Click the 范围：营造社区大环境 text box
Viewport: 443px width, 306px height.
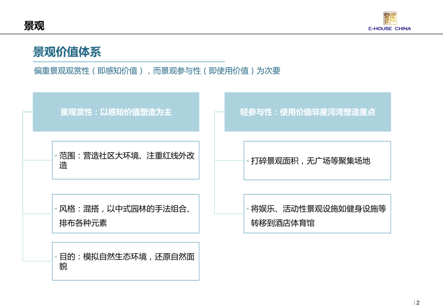pyautogui.click(x=125, y=160)
